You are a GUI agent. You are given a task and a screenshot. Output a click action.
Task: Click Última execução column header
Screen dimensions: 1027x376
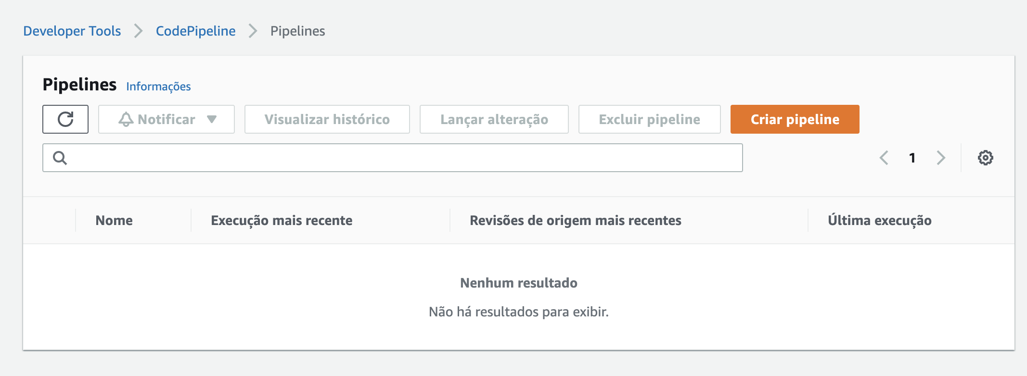pos(879,220)
